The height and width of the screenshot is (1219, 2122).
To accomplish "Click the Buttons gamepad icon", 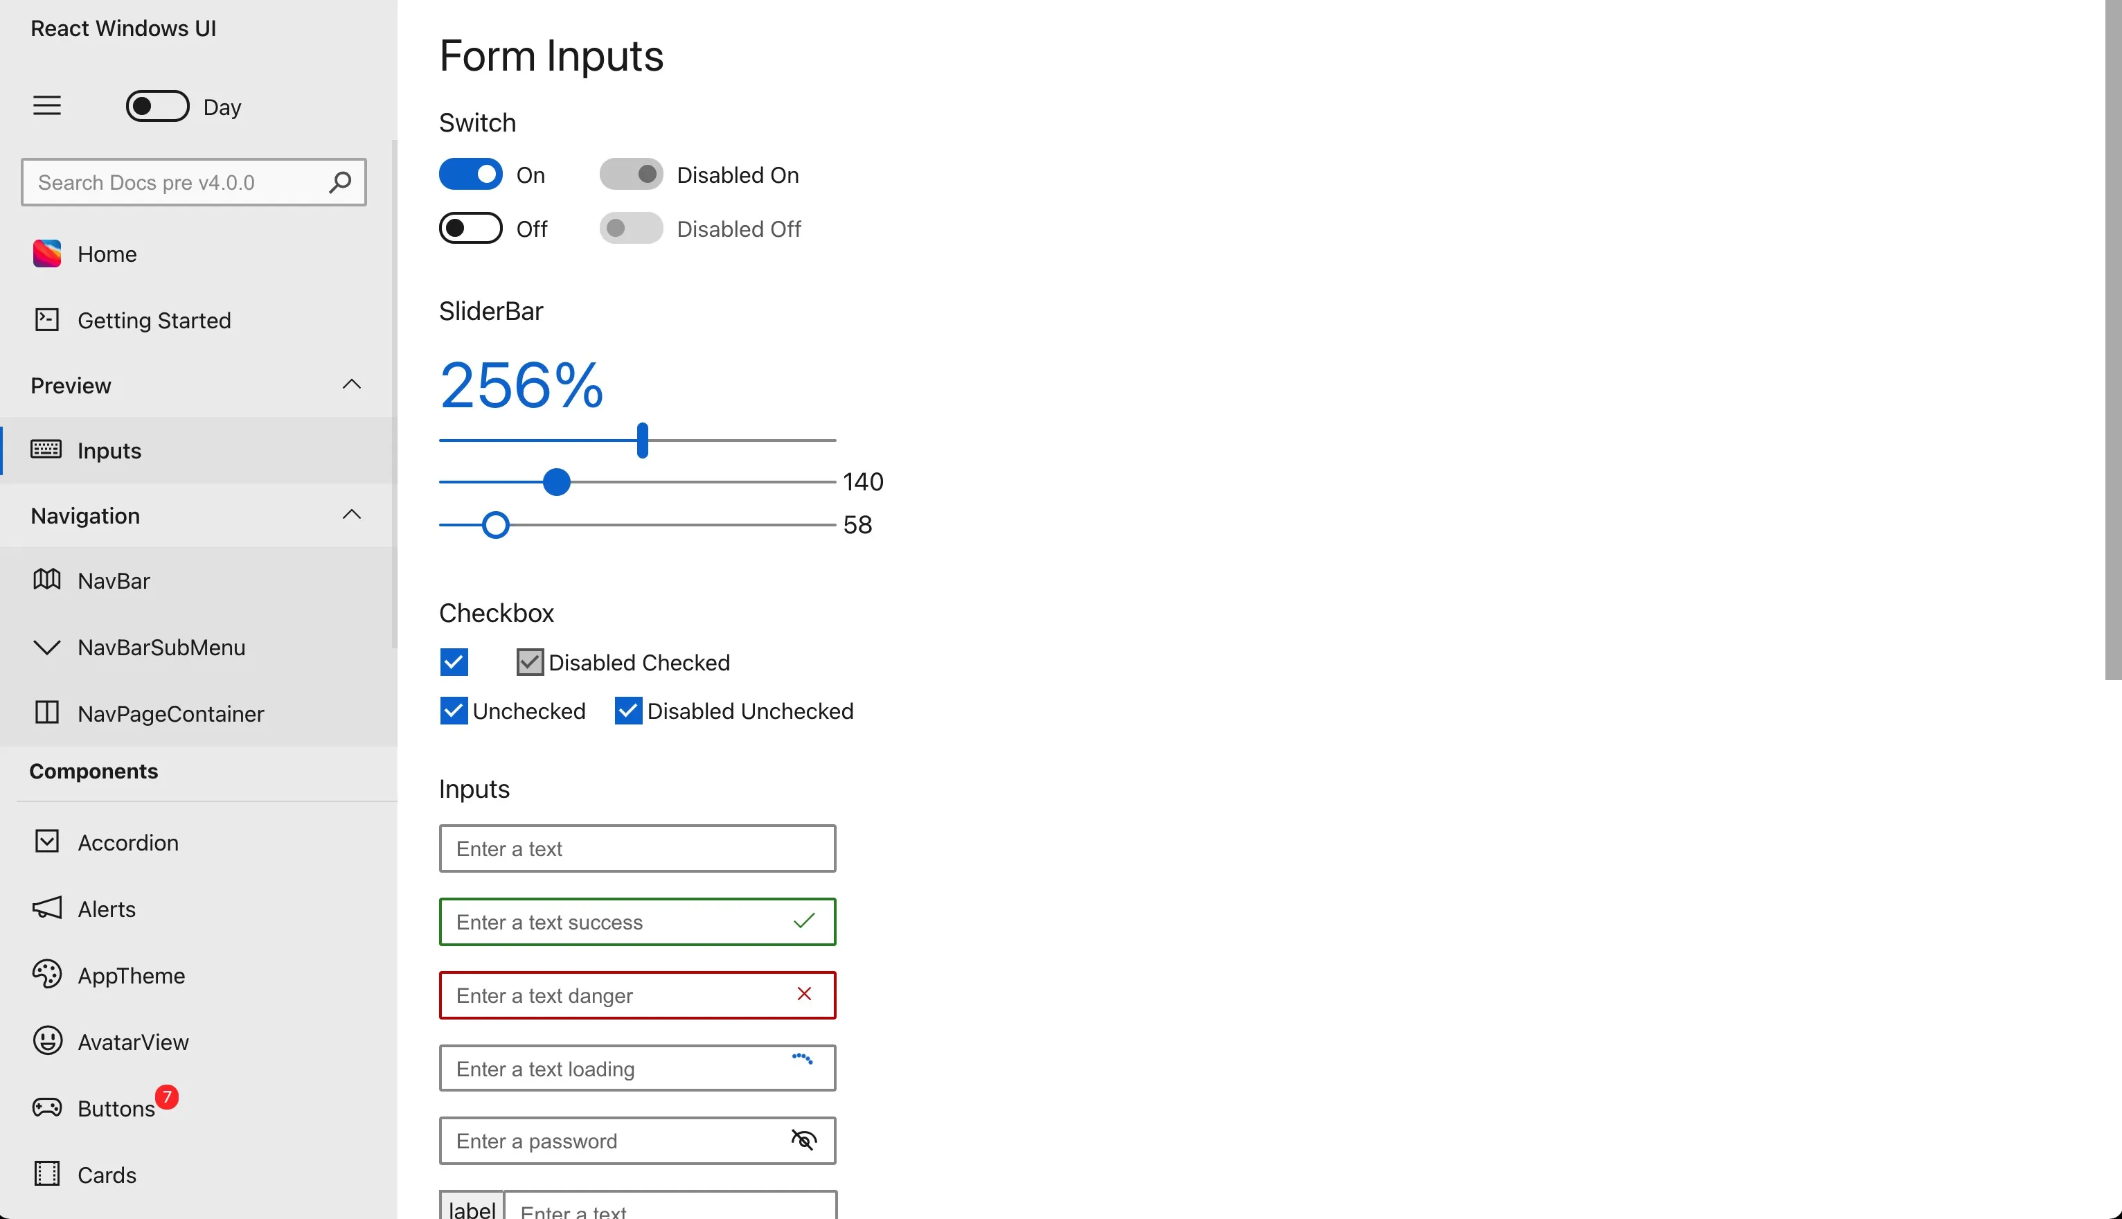I will [47, 1107].
